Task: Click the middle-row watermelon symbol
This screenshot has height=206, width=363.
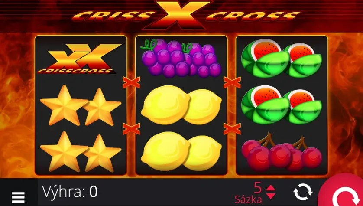Action: tap(282, 105)
